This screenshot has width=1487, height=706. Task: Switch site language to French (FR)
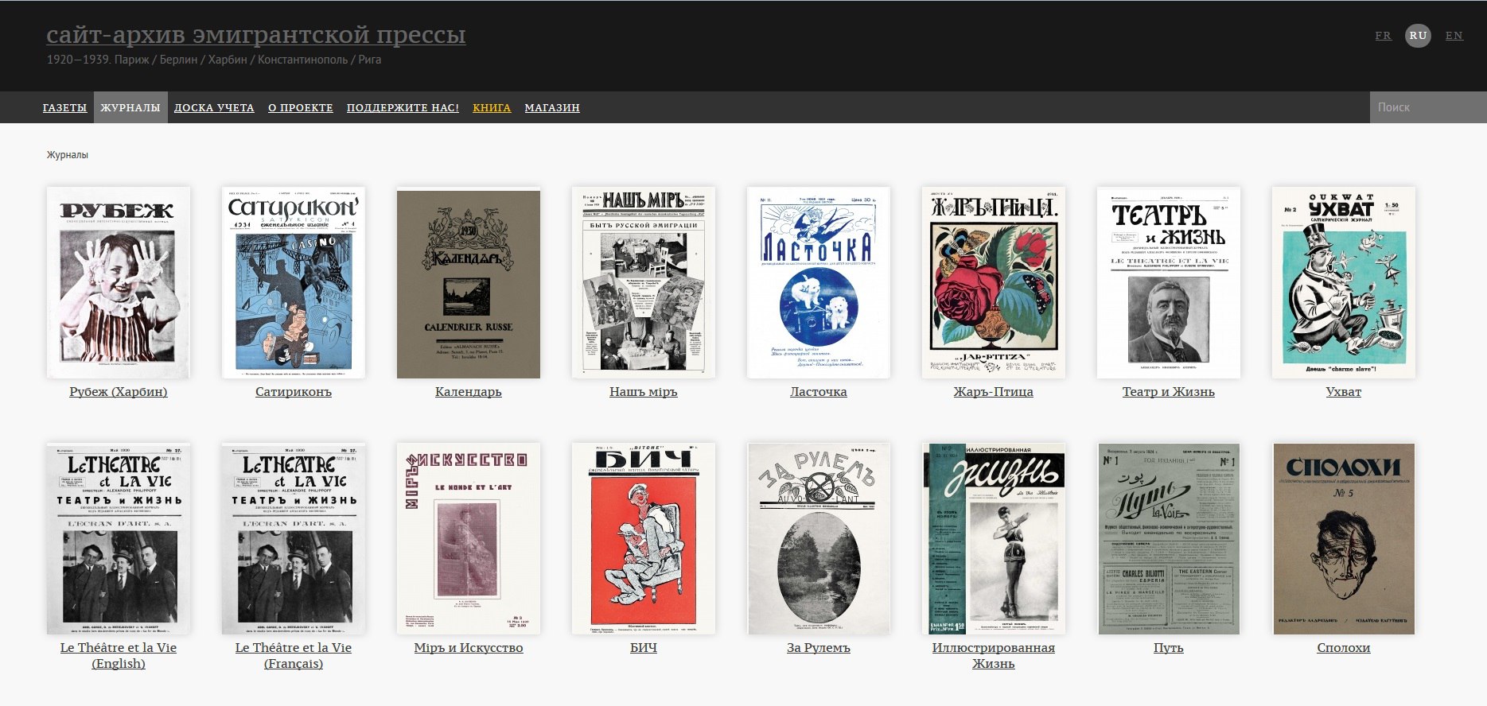[1383, 36]
